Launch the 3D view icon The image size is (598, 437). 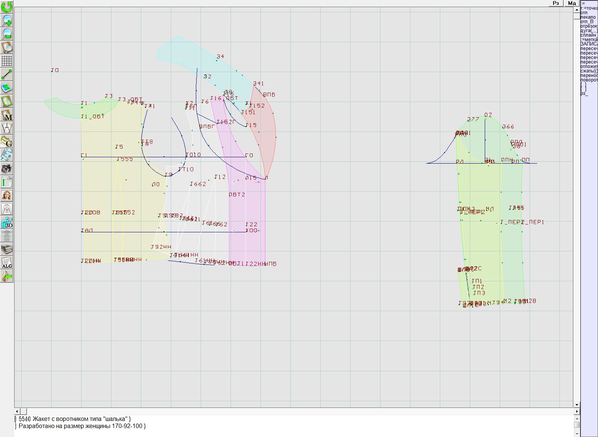coord(7,223)
